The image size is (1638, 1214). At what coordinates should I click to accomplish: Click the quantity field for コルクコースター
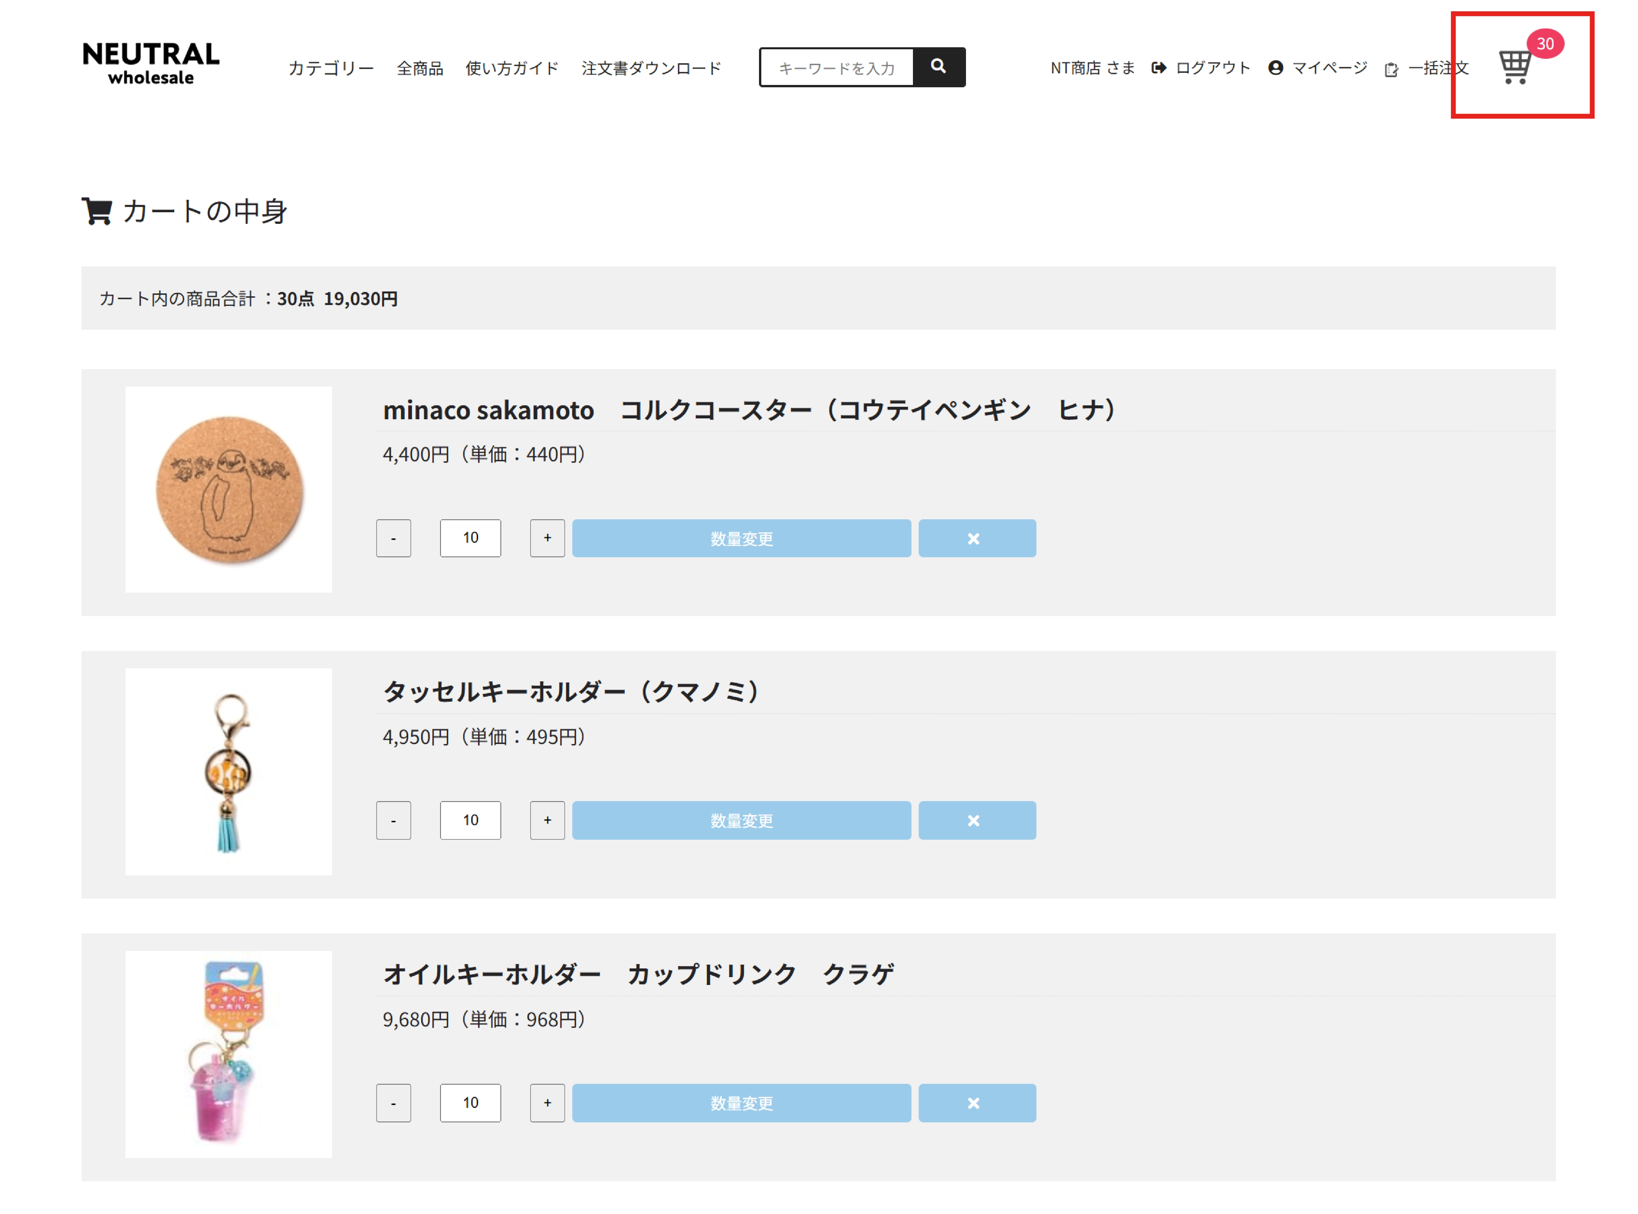(x=470, y=539)
